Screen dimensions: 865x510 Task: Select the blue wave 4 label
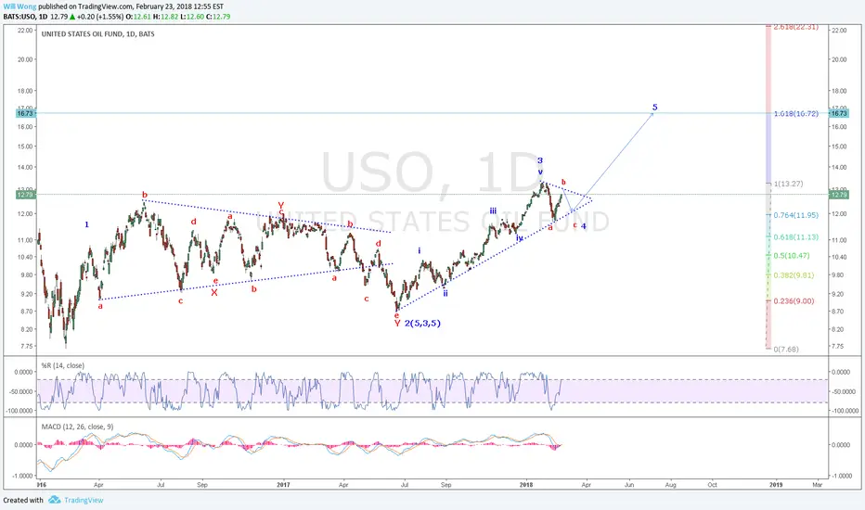[x=583, y=226]
